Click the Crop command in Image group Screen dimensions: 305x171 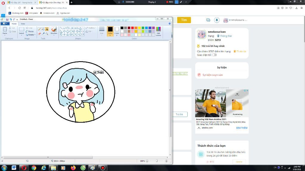pyautogui.click(x=29, y=28)
